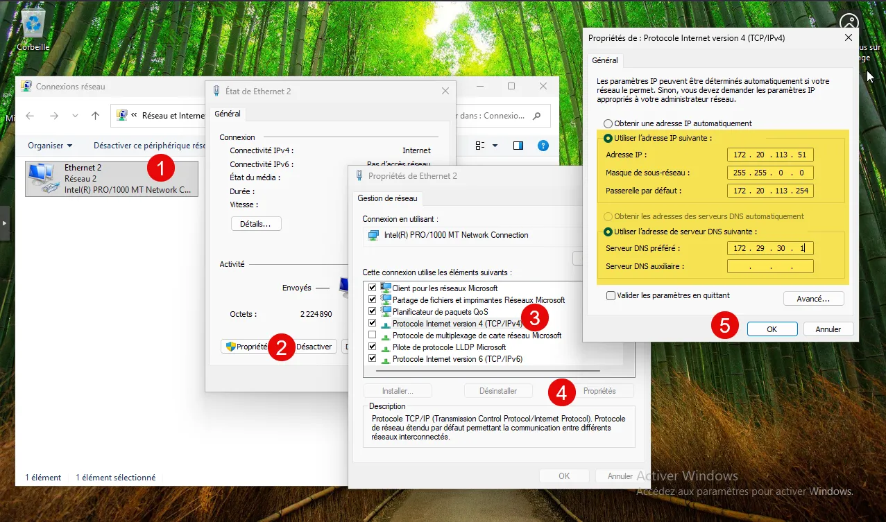Enable Protocole de multiplexage de carte réseau

(373, 335)
